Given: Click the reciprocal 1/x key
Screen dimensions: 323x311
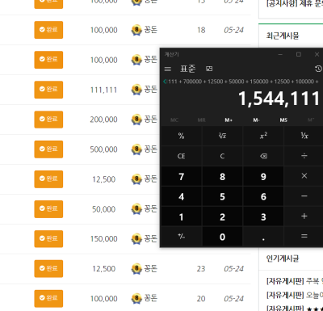Looking at the screenshot, I should click(304, 136).
